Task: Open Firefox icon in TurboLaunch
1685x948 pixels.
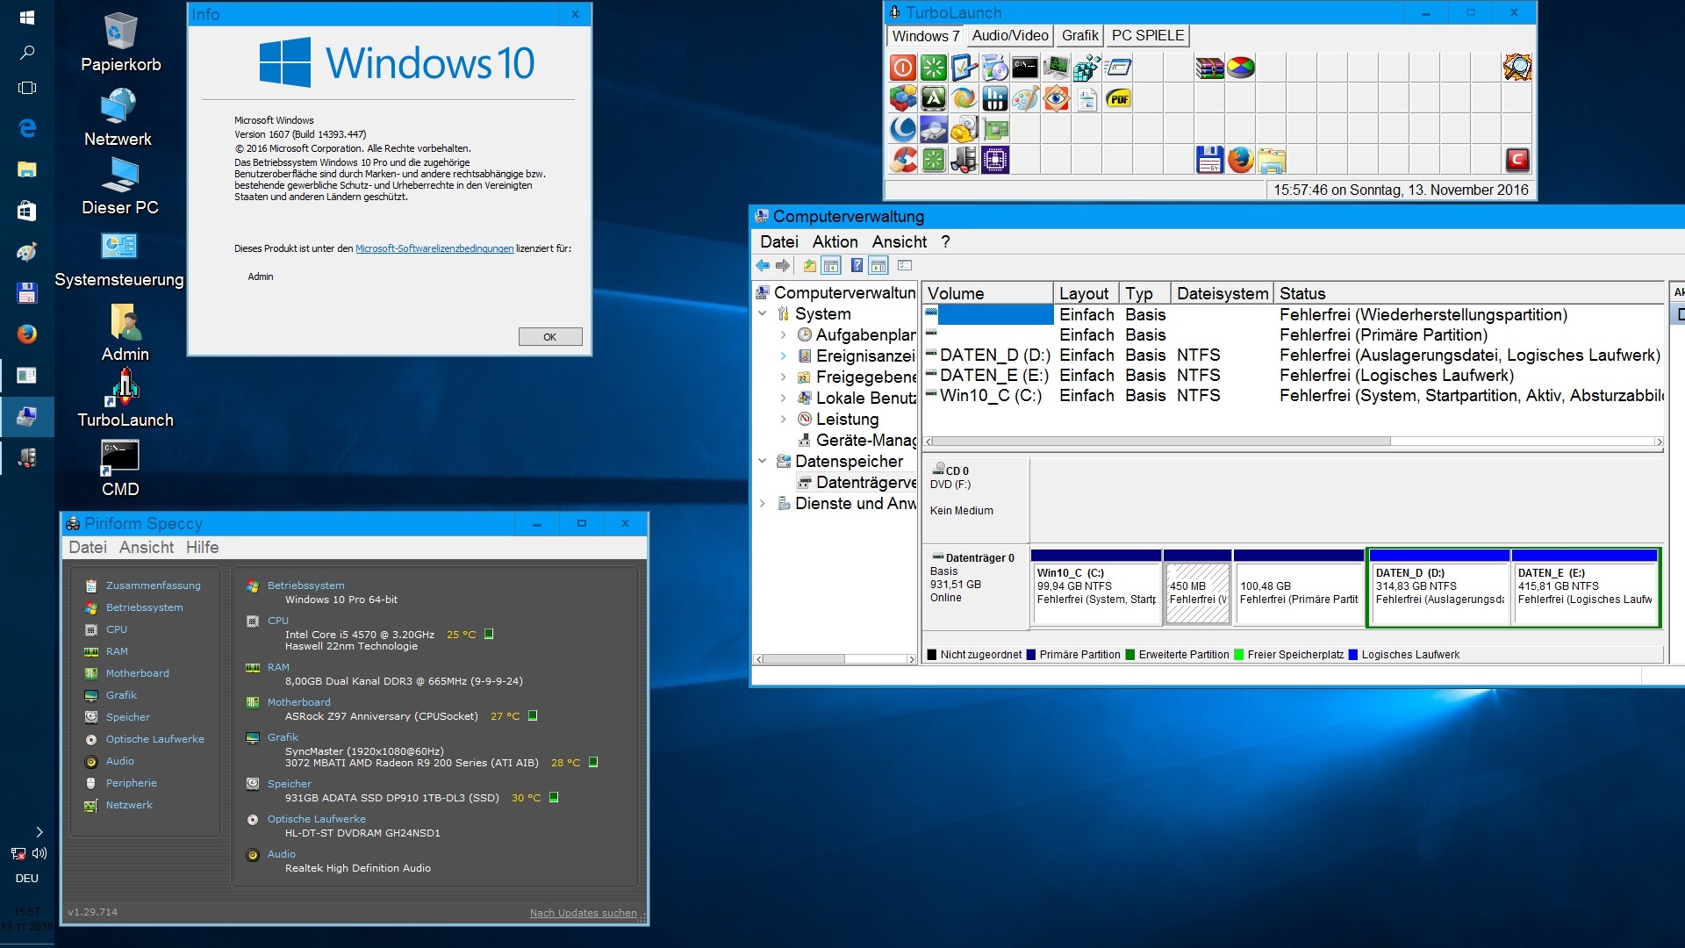Action: (x=1240, y=160)
